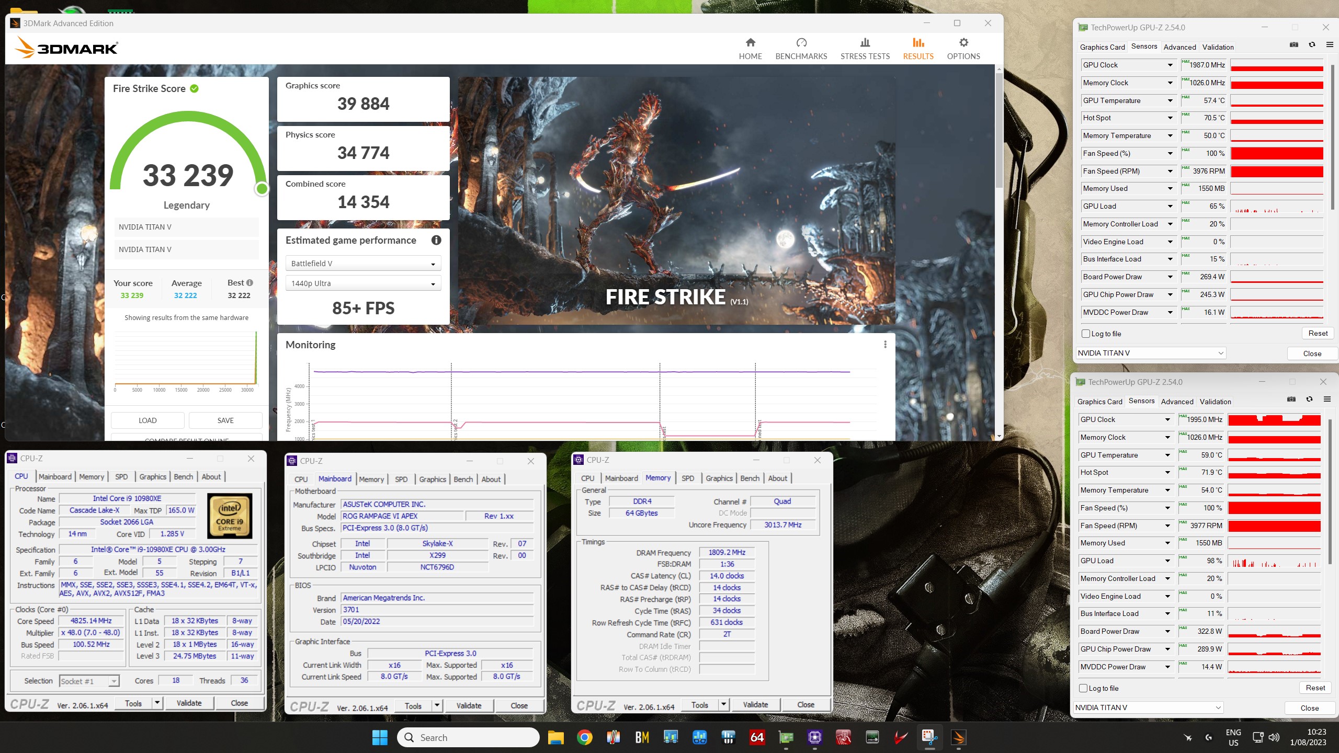1339x753 pixels.
Task: Open File Explorer from the taskbar
Action: 555,738
